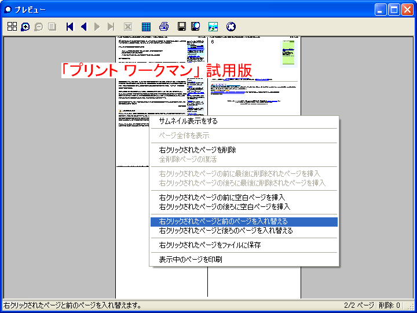
Task: Select 右クリックされたページの後ろに最後に削除されたページを挿入
Action: tap(244, 183)
